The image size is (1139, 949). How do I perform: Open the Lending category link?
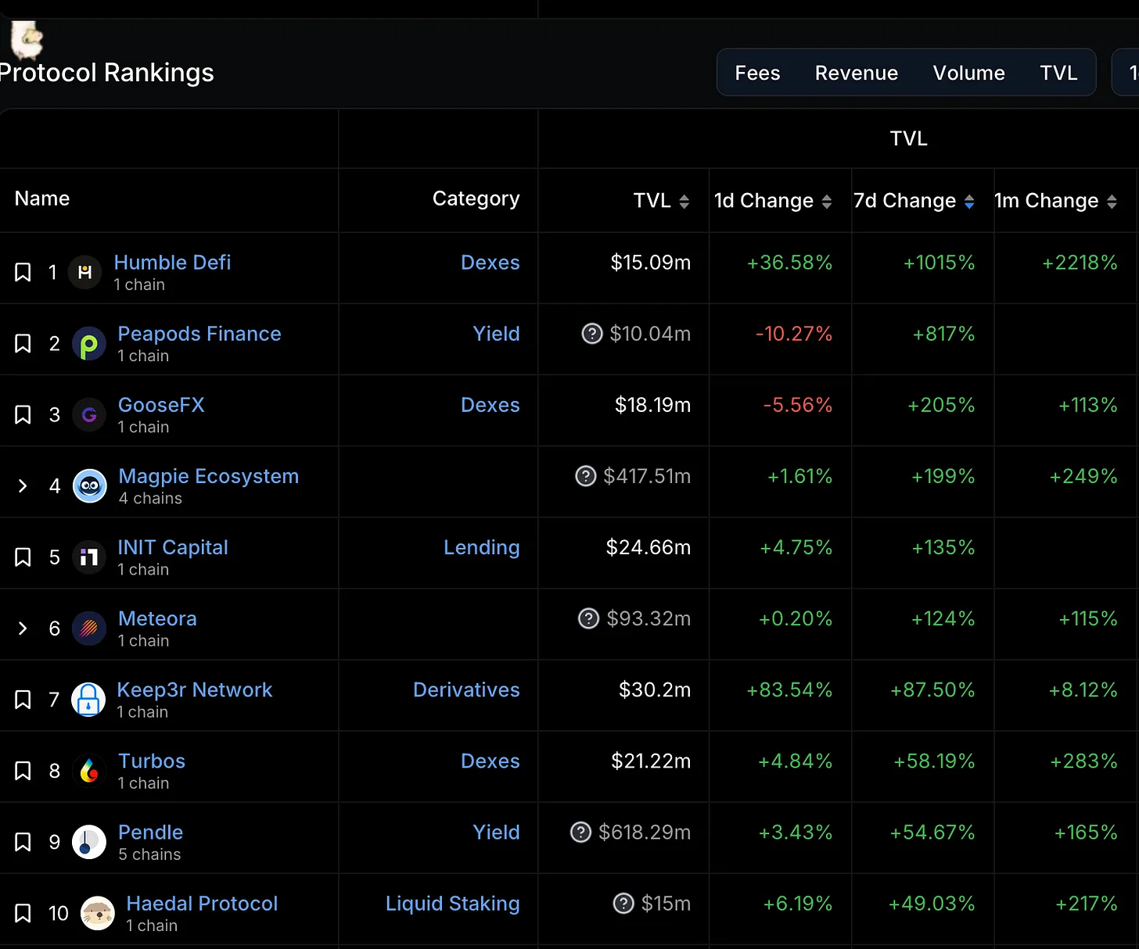[x=482, y=547]
